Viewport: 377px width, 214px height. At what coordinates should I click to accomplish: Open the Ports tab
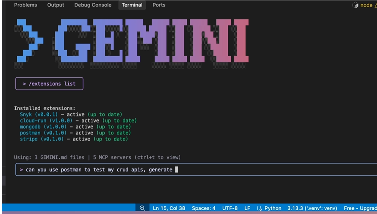[159, 5]
